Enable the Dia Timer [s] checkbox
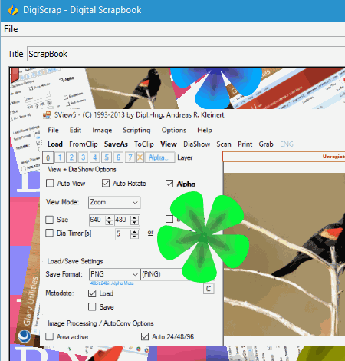The height and width of the screenshot is (361, 345). pos(49,233)
